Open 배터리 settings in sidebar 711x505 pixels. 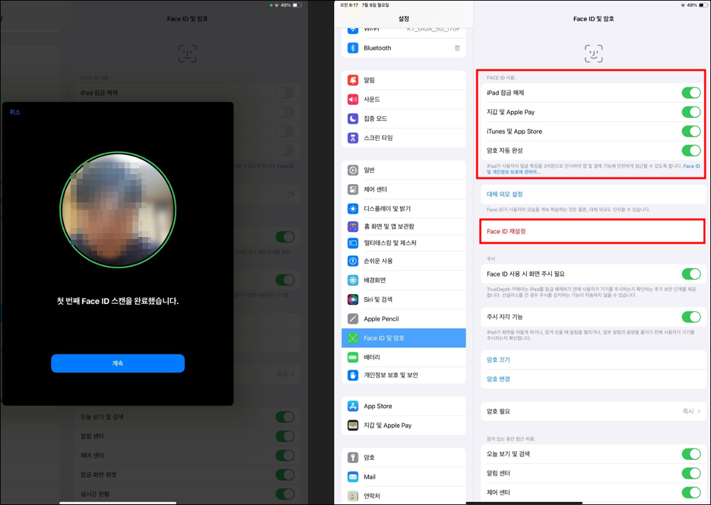[404, 357]
